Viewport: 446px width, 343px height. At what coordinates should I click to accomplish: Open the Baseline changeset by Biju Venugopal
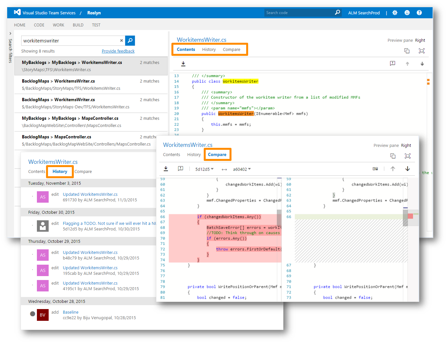click(x=71, y=312)
